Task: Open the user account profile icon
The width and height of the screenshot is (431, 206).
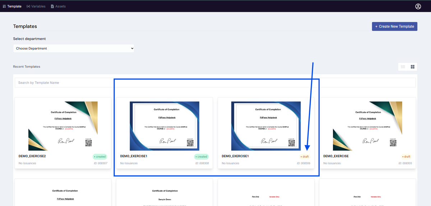Action: tap(418, 6)
